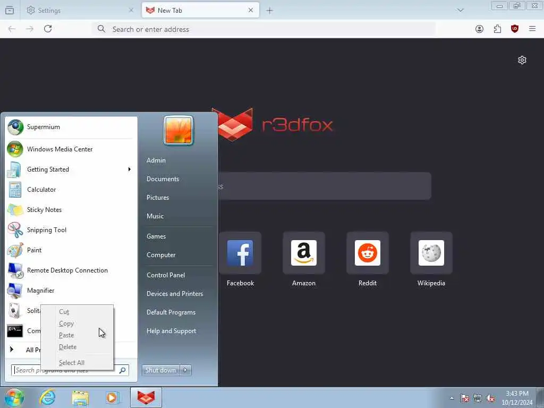The width and height of the screenshot is (544, 408).
Task: Switch to the Settings tab
Action: pos(81,11)
